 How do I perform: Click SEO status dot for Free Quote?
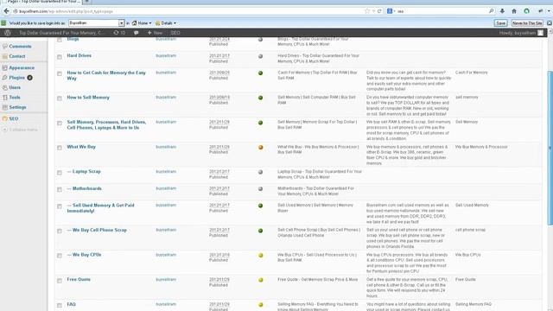point(260,280)
